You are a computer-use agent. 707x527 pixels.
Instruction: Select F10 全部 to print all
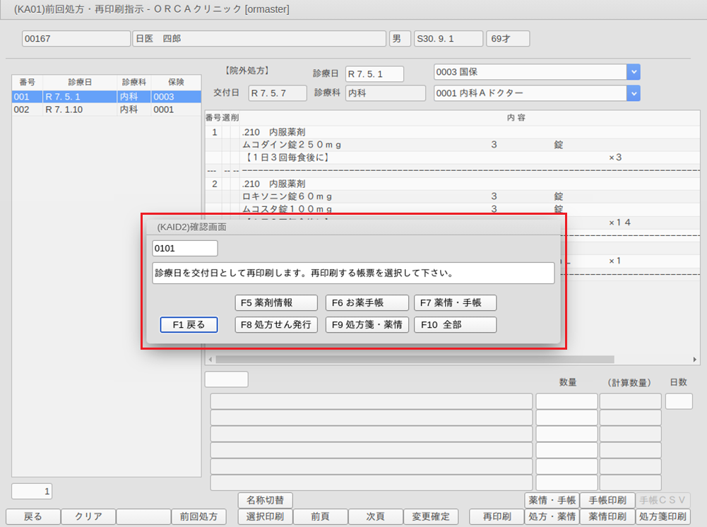(x=455, y=325)
